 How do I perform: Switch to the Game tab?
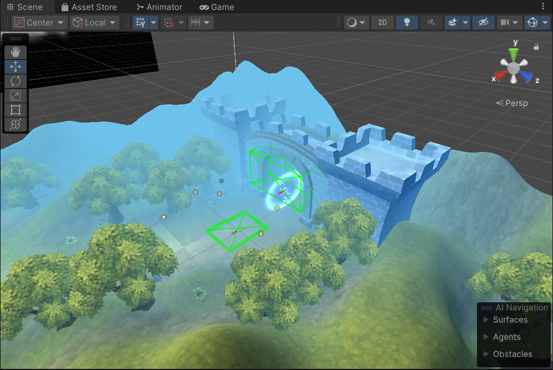pos(217,7)
